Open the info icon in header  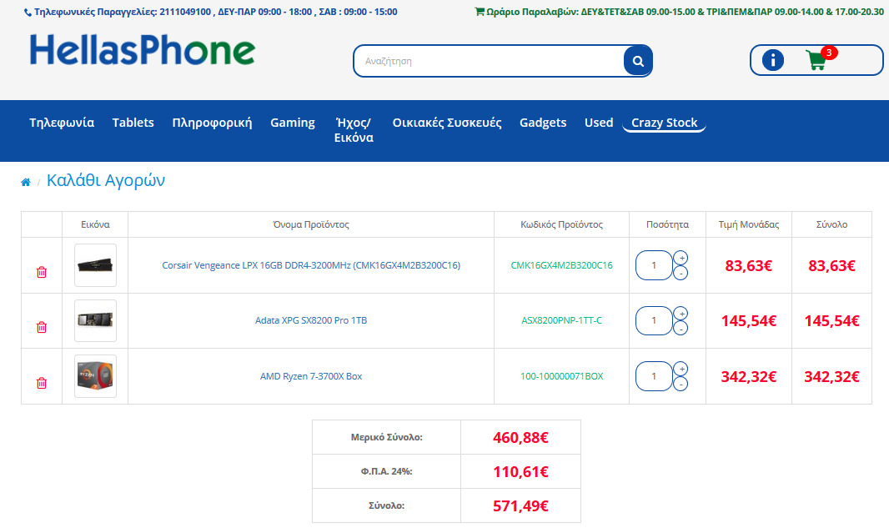pos(773,60)
